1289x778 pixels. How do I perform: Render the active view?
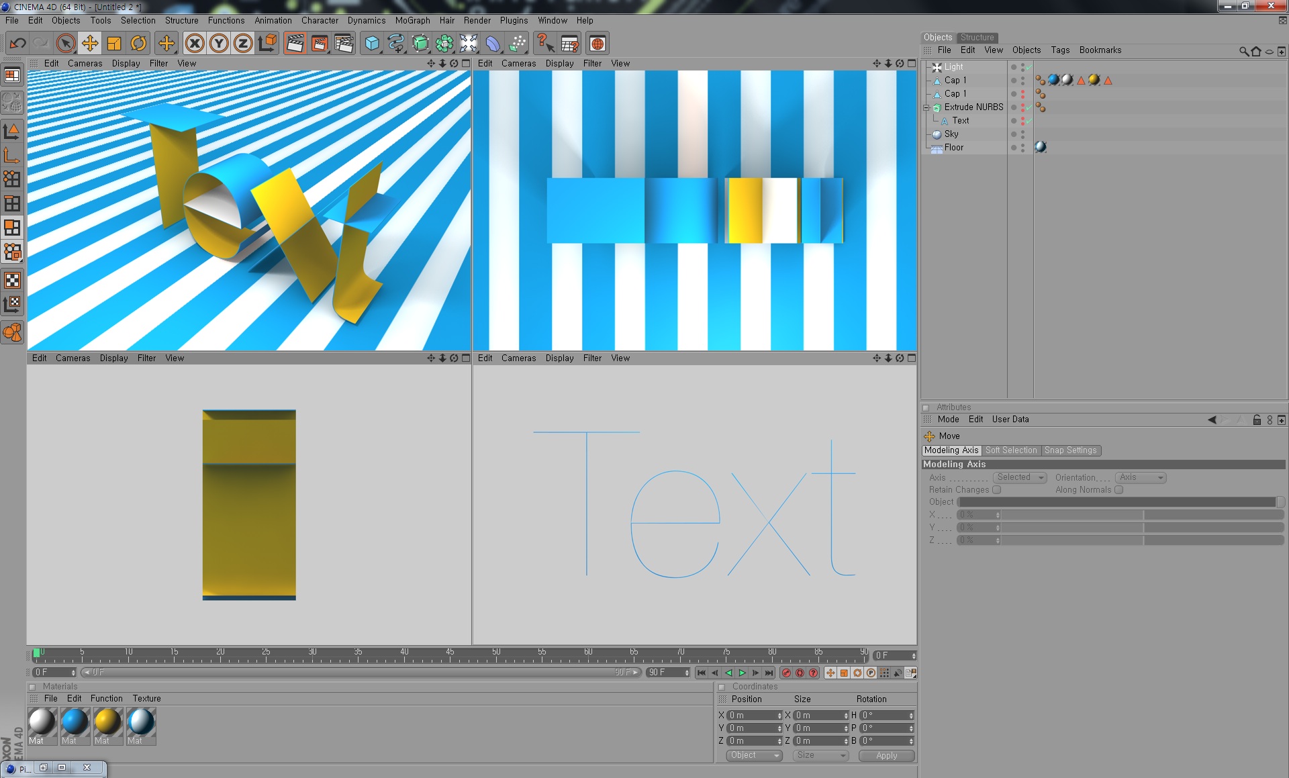click(x=295, y=44)
